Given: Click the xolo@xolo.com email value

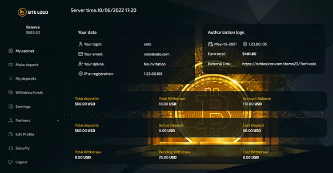Looking at the screenshot, I should (x=156, y=54).
